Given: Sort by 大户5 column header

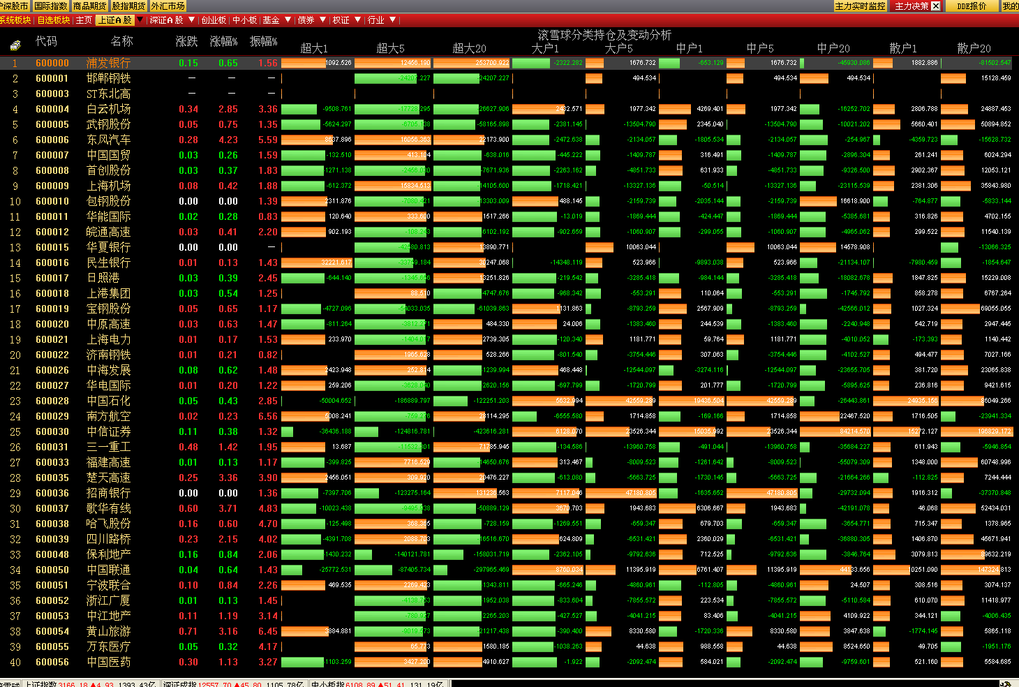Looking at the screenshot, I should (x=618, y=48).
